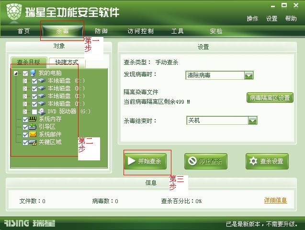Image resolution: width=305 pixels, height=230 pixels.
Task: Click the 我的电脑 computer icon
Action: tap(33, 73)
